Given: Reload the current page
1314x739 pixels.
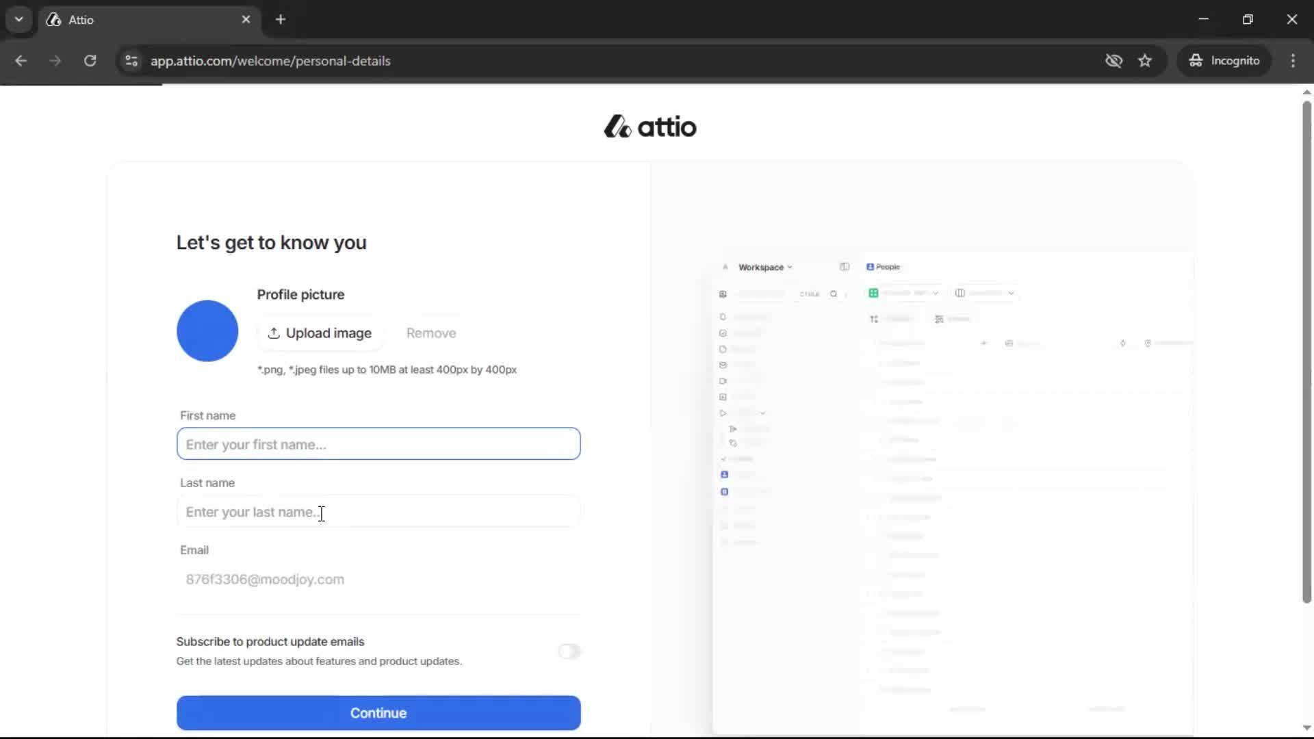Looking at the screenshot, I should pos(90,60).
